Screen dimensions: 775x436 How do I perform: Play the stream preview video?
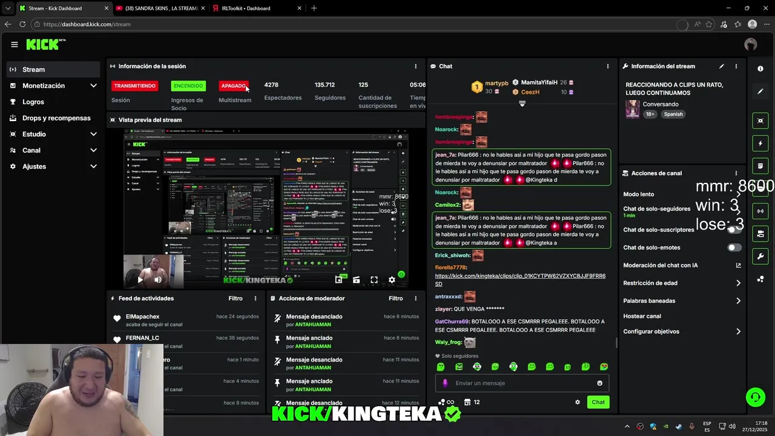pyautogui.click(x=140, y=280)
